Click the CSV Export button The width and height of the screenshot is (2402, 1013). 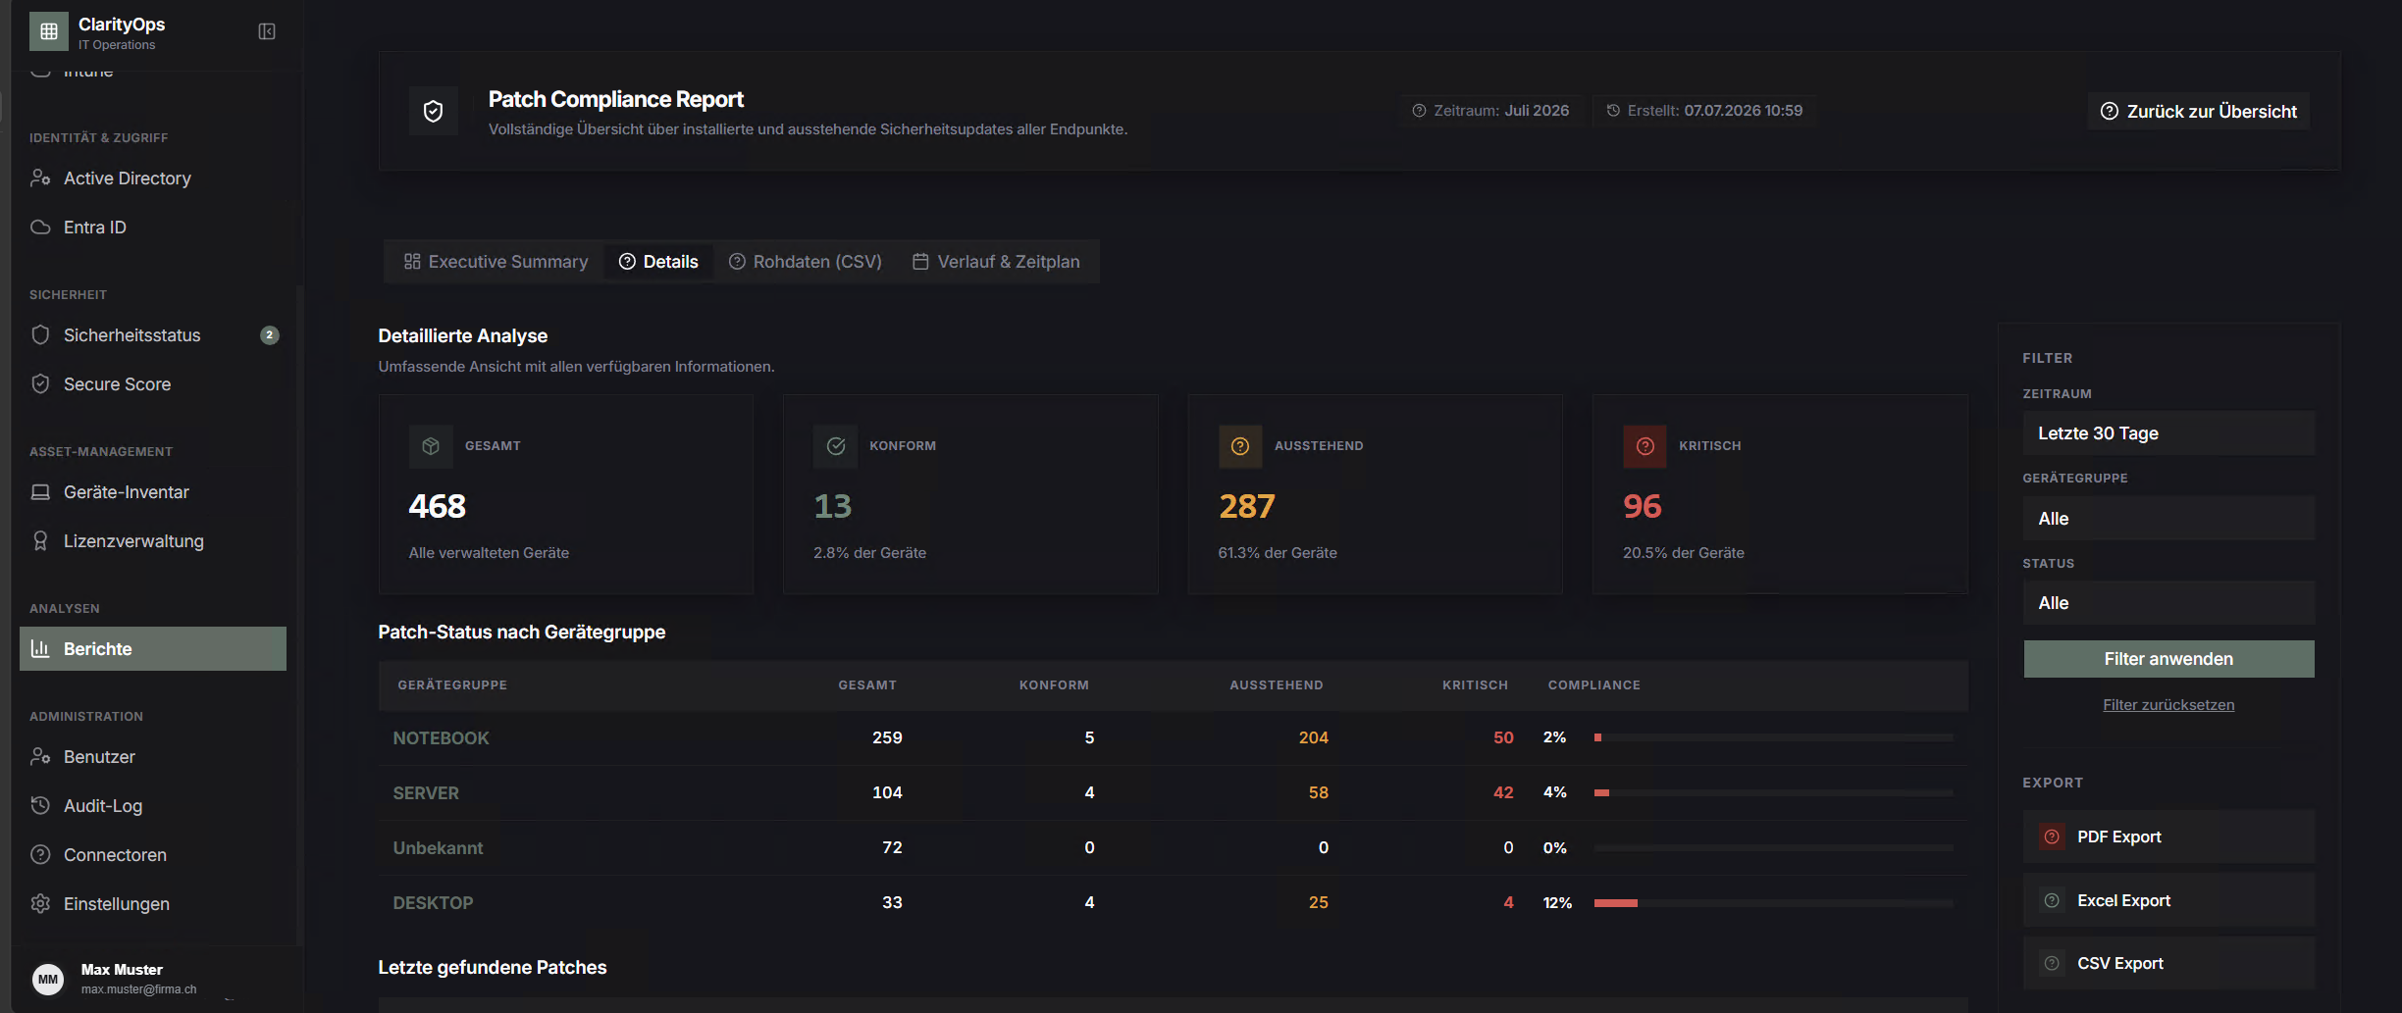[2168, 963]
